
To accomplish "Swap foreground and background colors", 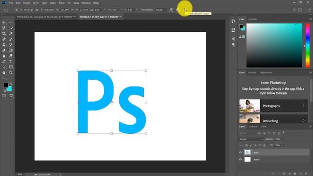I will click(x=11, y=84).
